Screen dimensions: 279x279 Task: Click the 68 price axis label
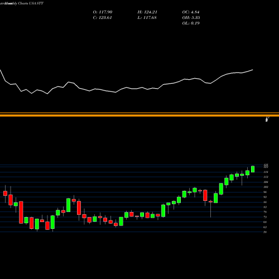tap(265, 222)
